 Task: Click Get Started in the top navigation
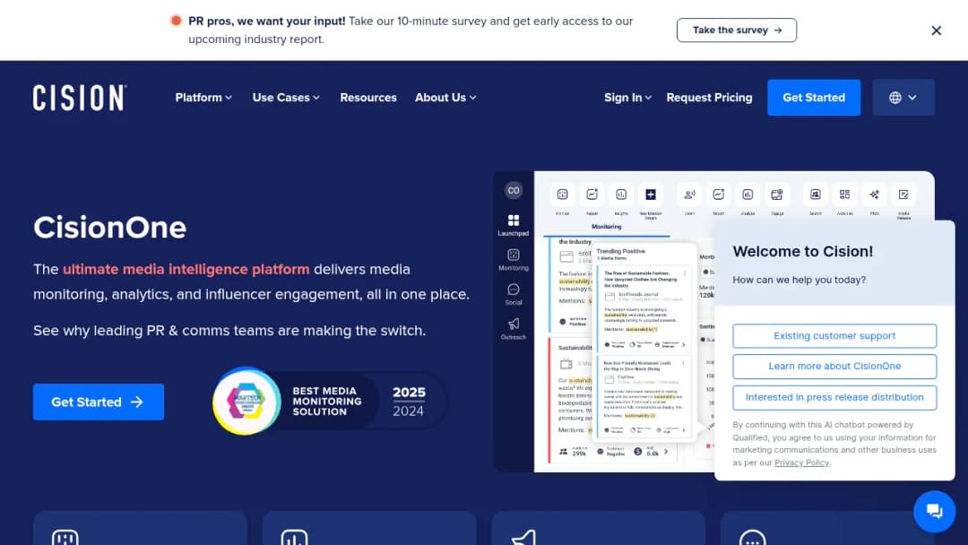pyautogui.click(x=814, y=98)
